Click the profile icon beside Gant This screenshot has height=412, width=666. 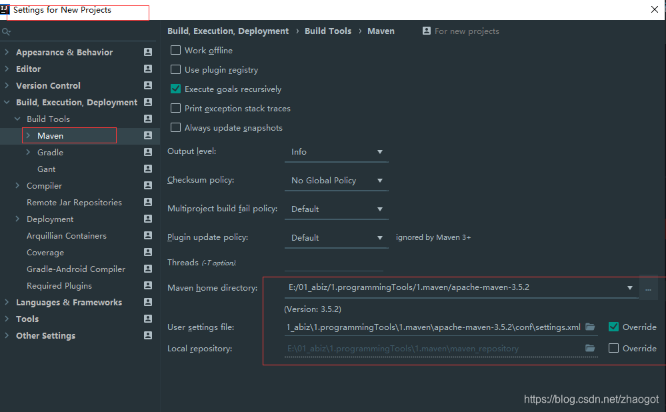[x=148, y=169]
